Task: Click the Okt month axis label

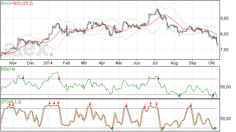Action: 211,63
